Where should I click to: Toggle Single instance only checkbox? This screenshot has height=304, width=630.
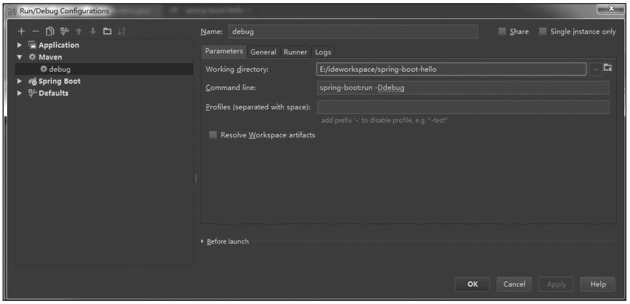coord(543,32)
